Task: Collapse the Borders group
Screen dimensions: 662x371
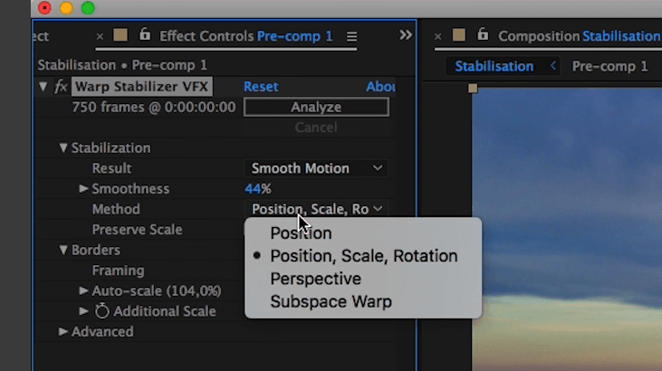Action: (x=62, y=250)
